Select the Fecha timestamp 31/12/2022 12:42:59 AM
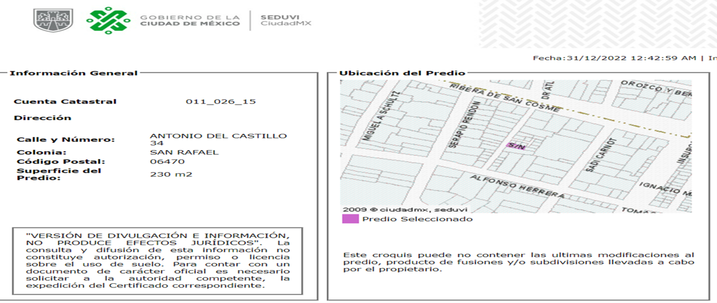The width and height of the screenshot is (717, 303). point(614,58)
